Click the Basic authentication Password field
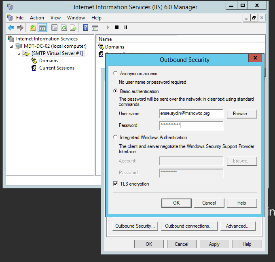The image size is (275, 262). click(x=191, y=126)
